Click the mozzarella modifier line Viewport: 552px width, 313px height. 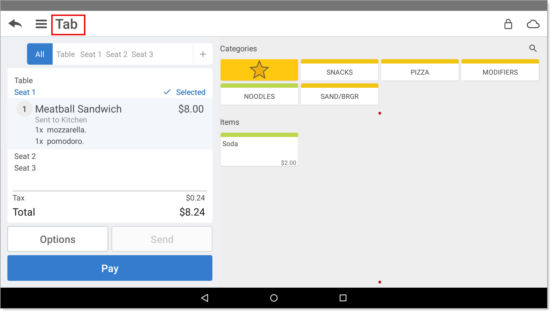[x=61, y=130]
